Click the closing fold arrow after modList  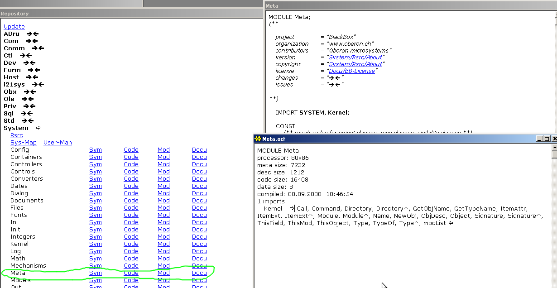pos(451,223)
